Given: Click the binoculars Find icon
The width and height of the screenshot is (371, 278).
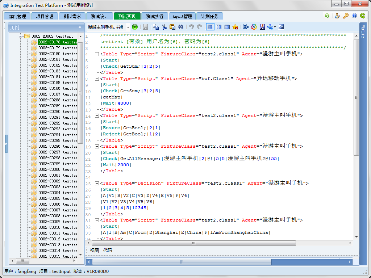Looking at the screenshot, I should click(x=180, y=27).
